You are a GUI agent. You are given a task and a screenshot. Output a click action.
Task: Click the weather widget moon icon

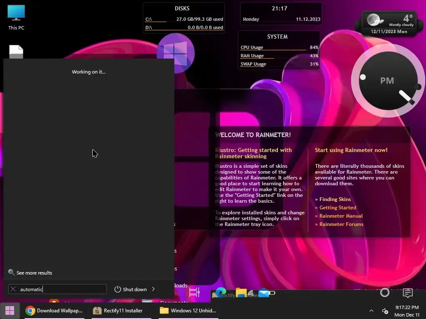point(374,20)
